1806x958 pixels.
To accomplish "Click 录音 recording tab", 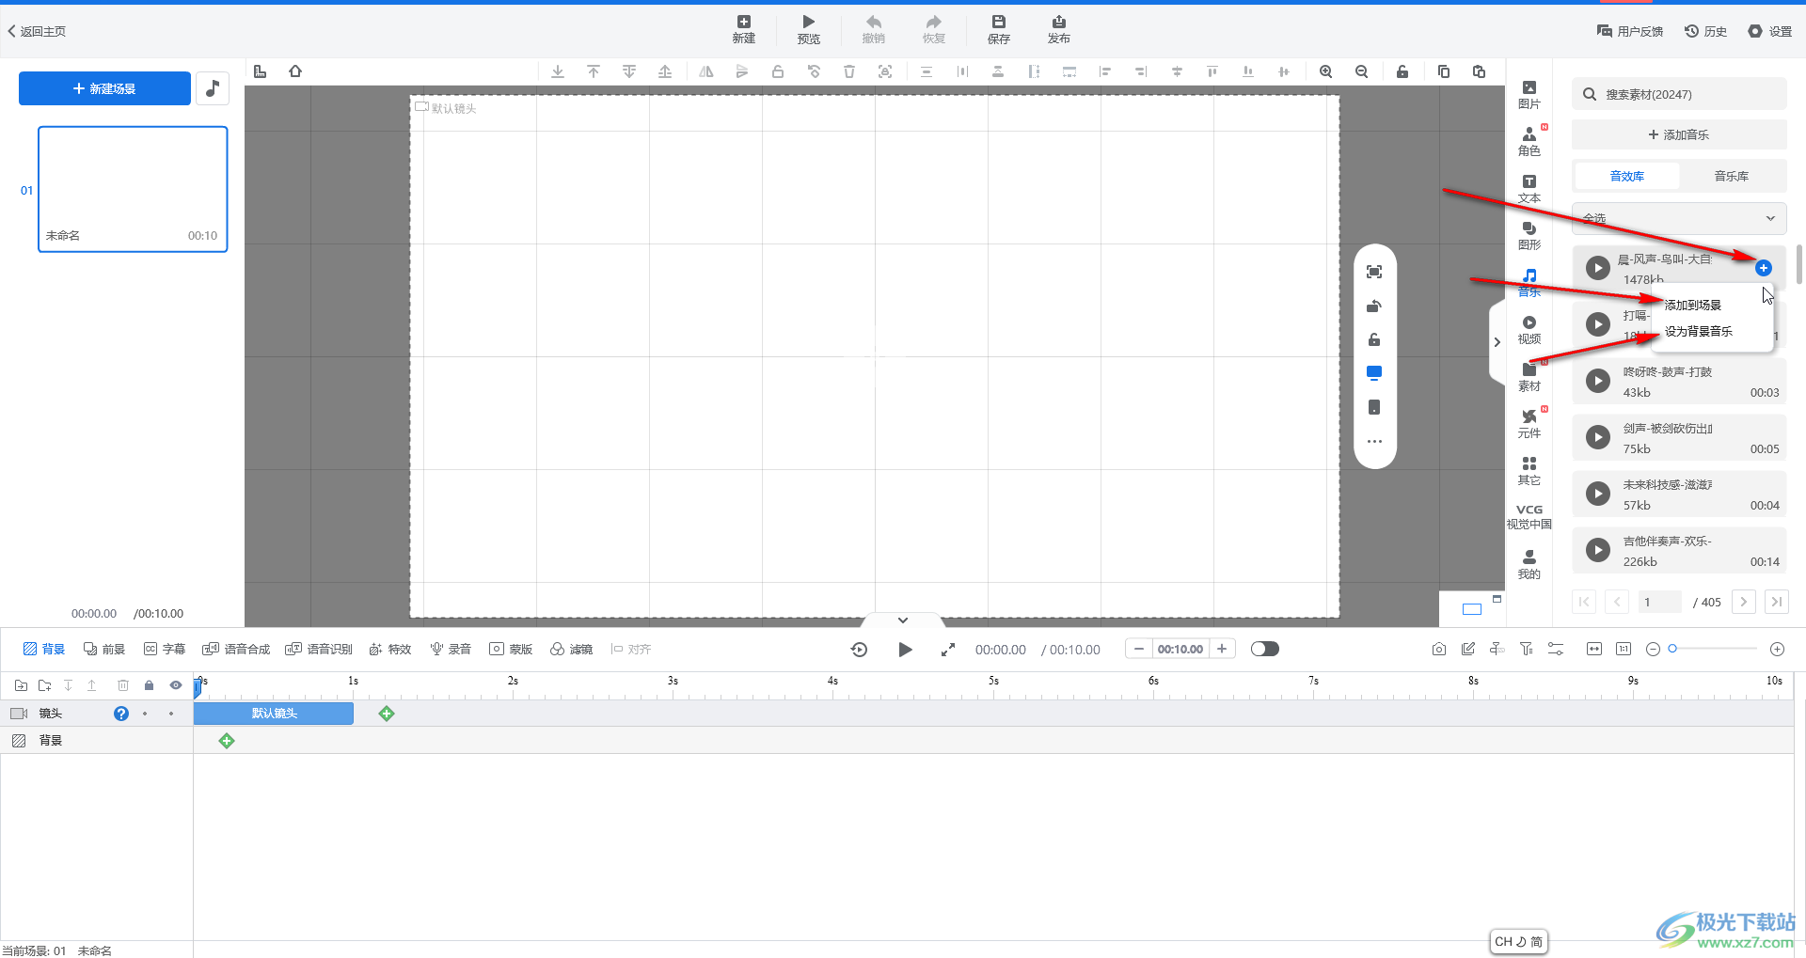I will pyautogui.click(x=451, y=649).
